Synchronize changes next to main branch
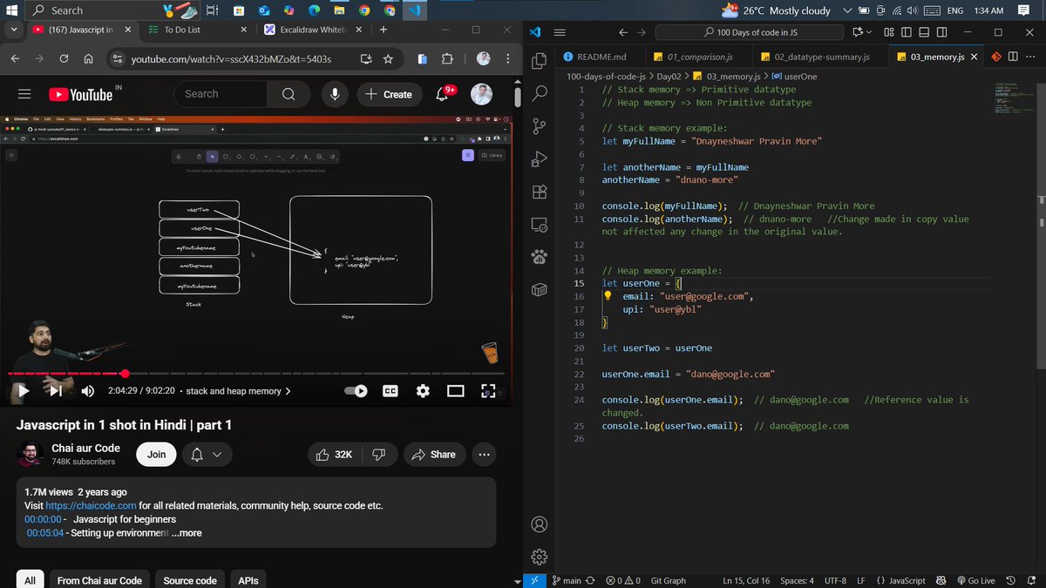Screen dimensions: 1046x588 pos(591,580)
